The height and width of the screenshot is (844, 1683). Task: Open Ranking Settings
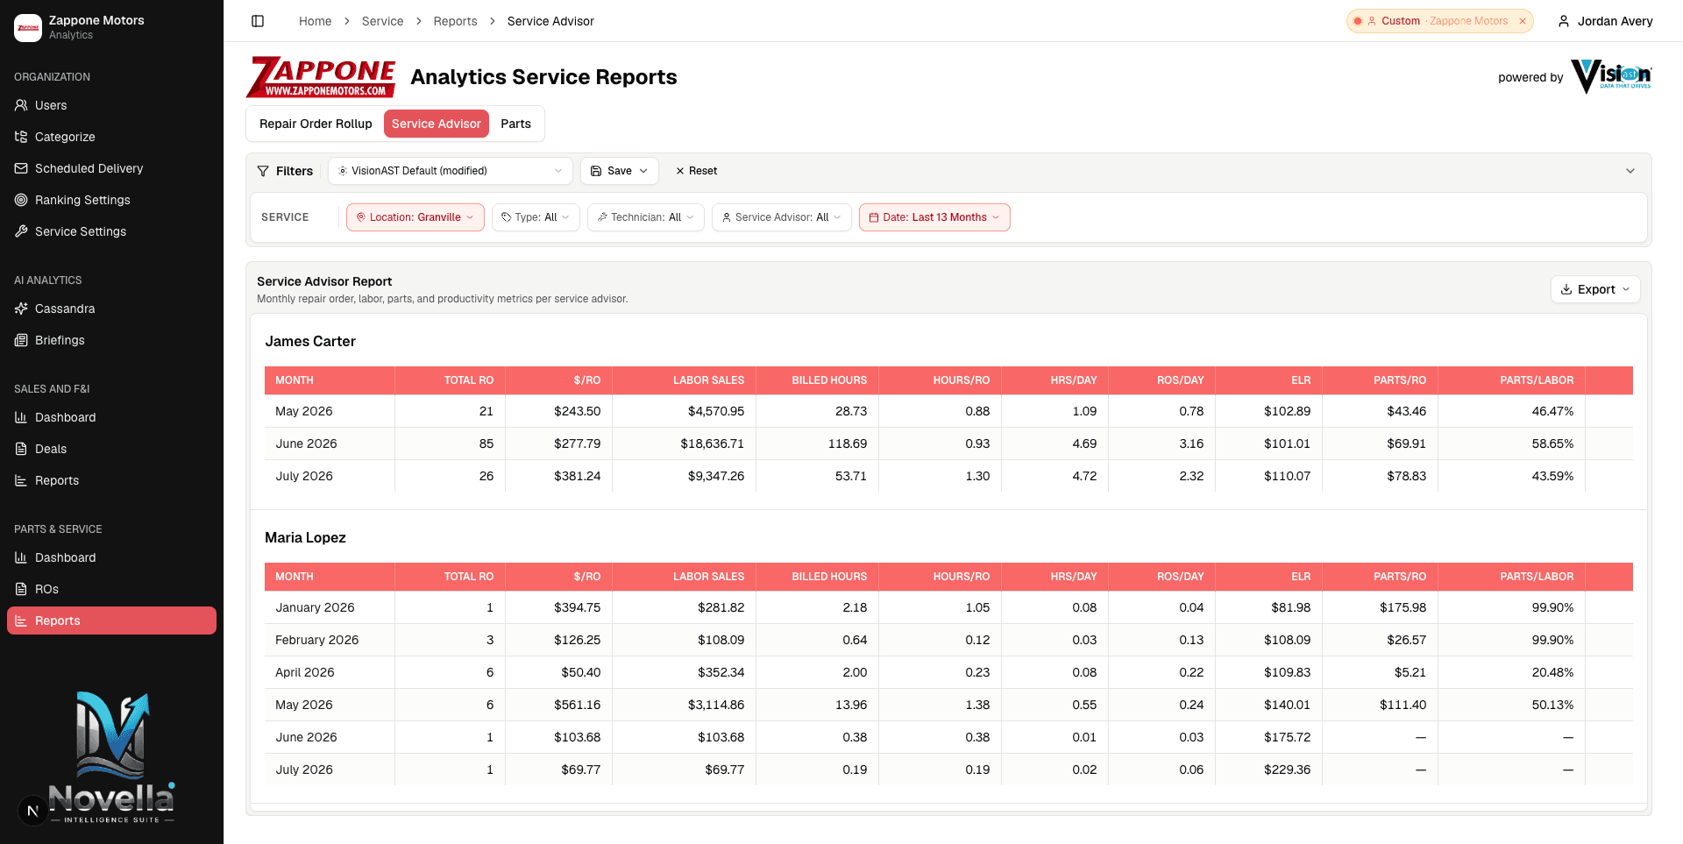tap(111, 200)
